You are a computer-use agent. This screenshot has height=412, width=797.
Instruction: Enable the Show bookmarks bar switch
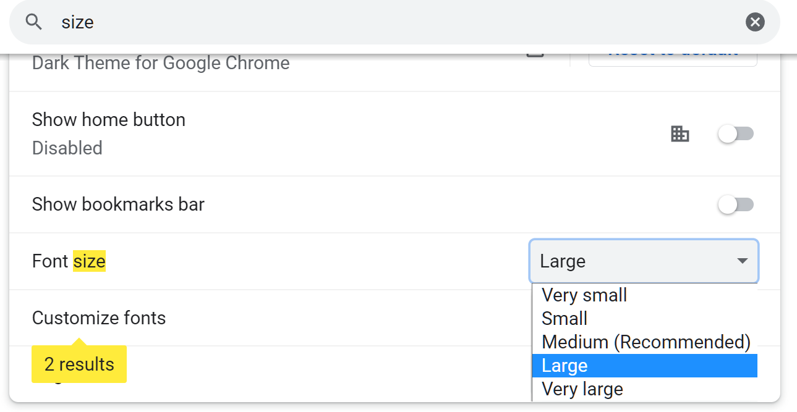735,204
